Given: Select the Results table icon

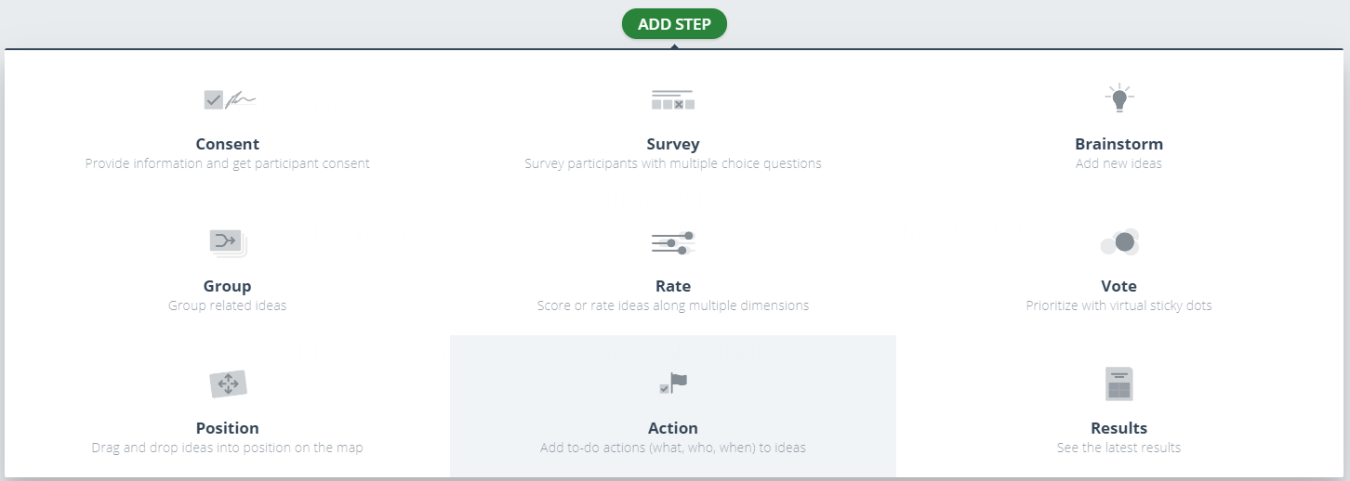Looking at the screenshot, I should coord(1118,383).
